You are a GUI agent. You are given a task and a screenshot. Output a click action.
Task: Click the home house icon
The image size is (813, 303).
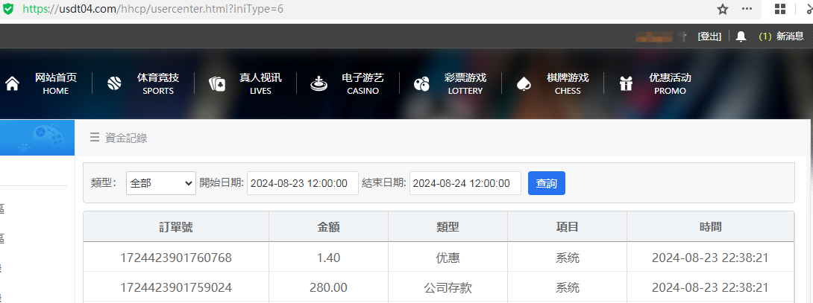(13, 83)
